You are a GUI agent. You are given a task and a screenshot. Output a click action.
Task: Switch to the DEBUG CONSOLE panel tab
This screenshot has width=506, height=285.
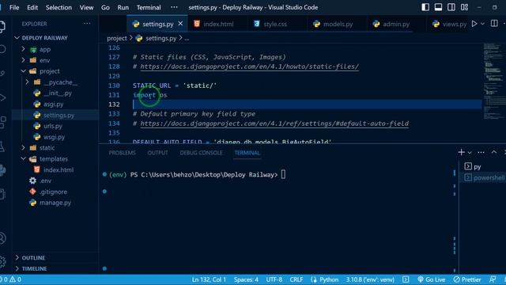(x=201, y=153)
